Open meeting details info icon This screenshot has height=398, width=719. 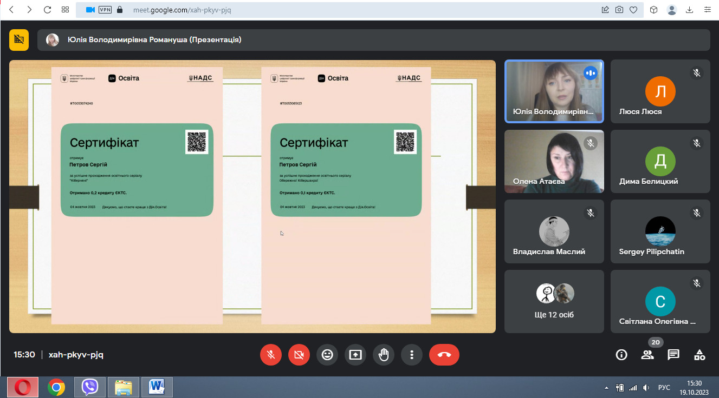tap(621, 355)
